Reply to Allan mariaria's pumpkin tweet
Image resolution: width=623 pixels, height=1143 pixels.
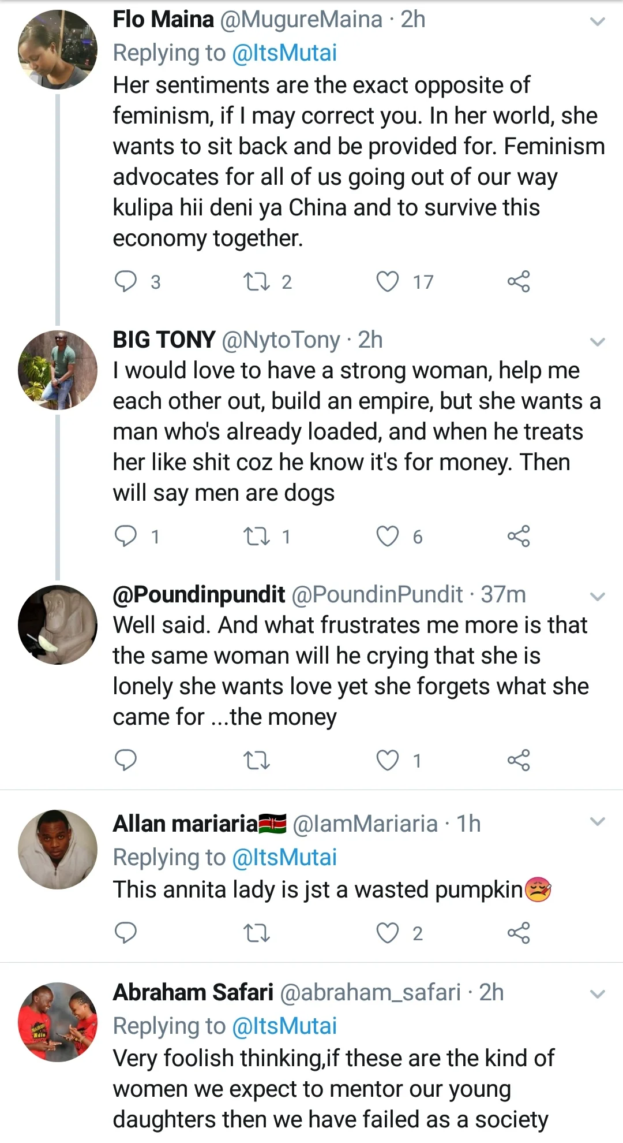coord(126,933)
